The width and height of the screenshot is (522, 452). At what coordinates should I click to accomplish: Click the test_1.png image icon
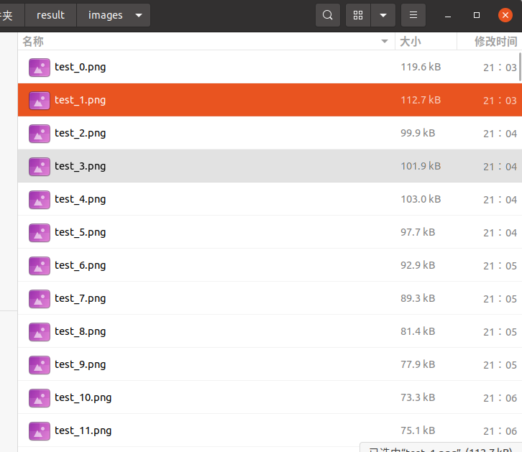tap(40, 101)
